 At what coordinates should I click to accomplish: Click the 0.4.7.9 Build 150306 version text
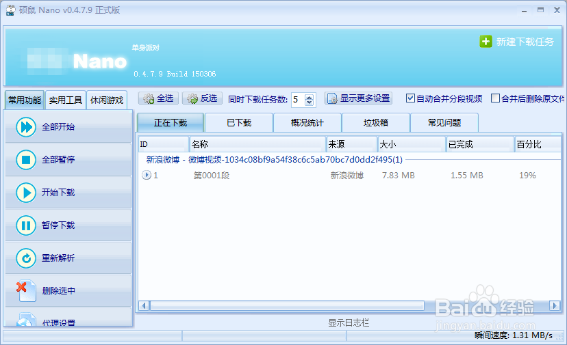pos(175,74)
